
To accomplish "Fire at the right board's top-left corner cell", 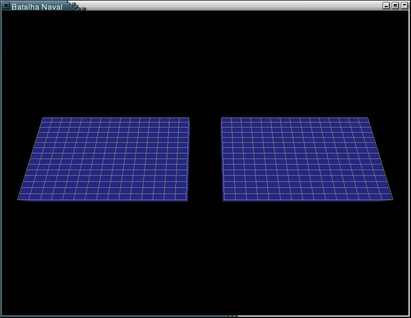I will (x=227, y=120).
